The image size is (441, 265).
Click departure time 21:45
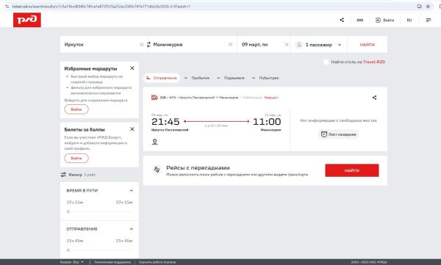point(165,121)
